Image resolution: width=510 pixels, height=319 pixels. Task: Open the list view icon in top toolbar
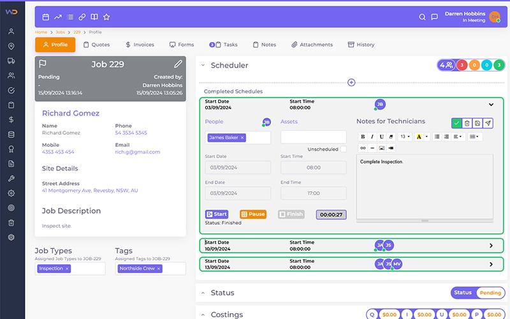[70, 17]
